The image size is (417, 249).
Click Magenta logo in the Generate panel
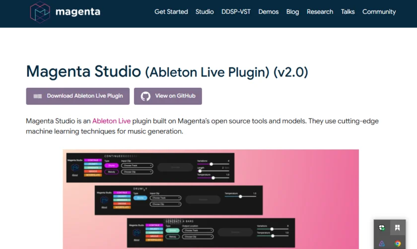pos(137,233)
